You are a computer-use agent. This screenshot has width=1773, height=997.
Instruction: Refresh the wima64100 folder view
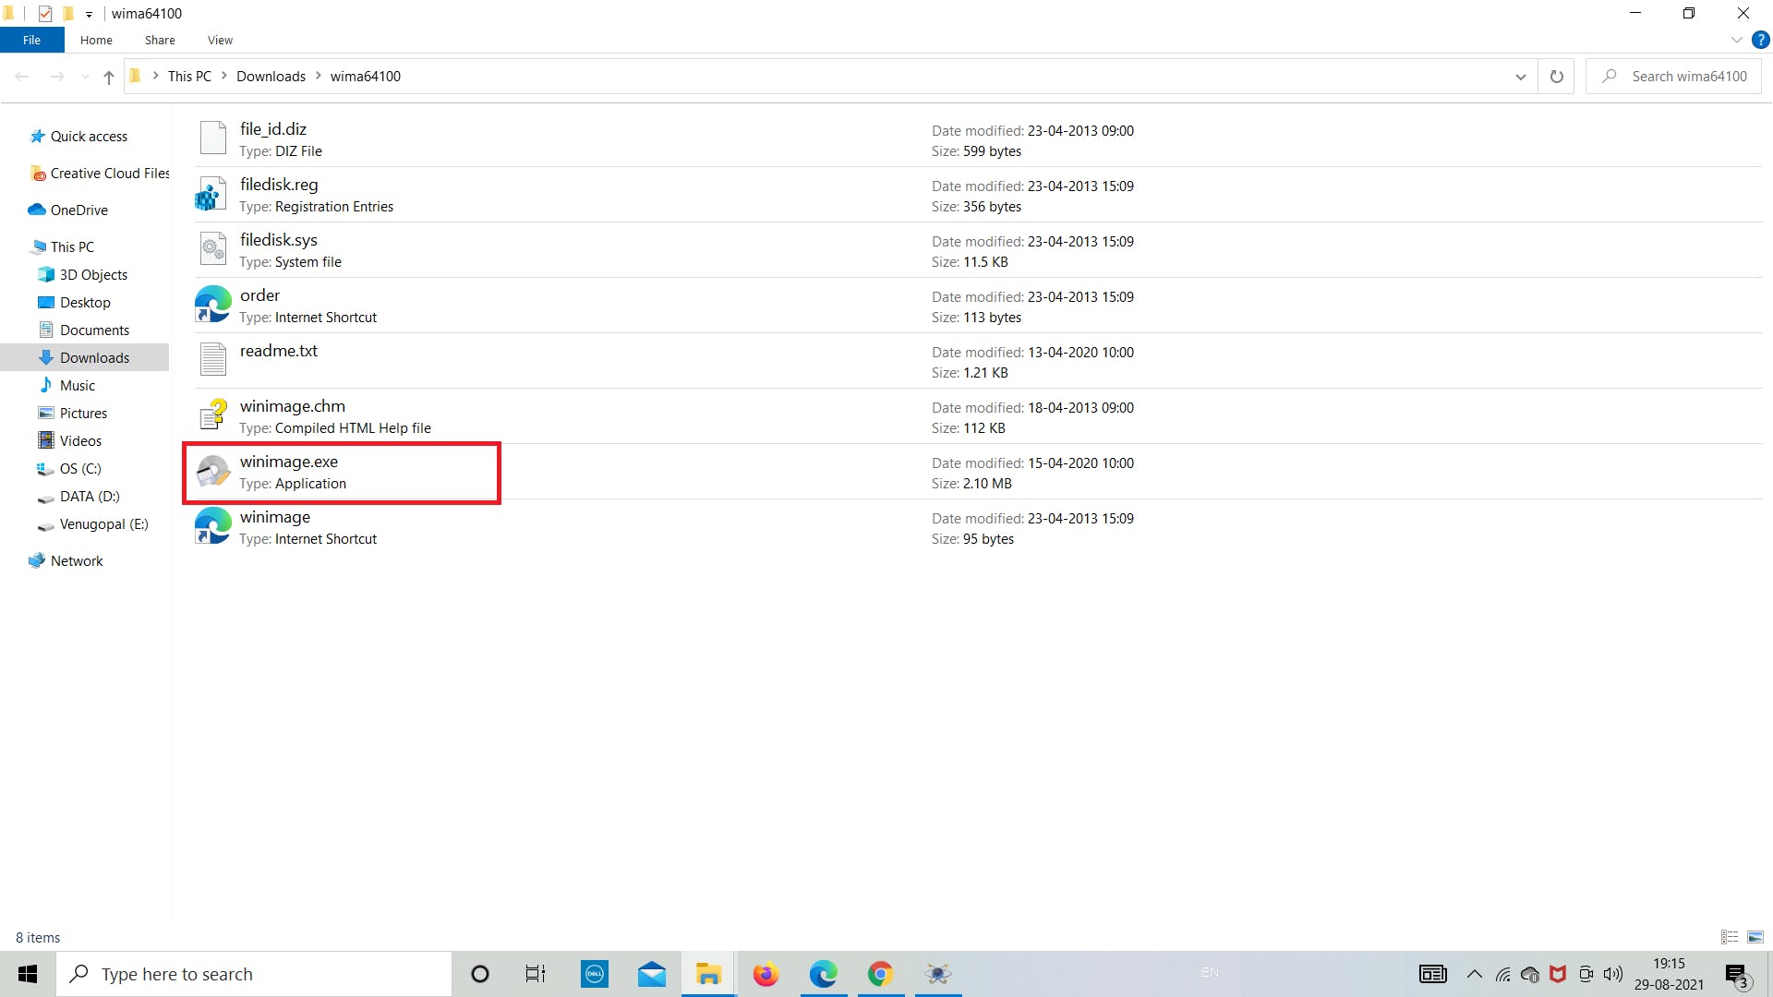coord(1556,77)
